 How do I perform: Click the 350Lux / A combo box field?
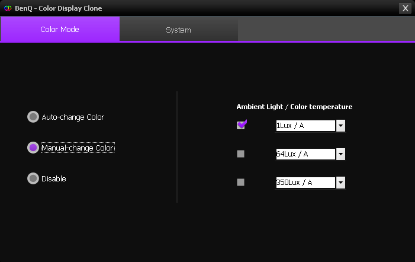[305, 182]
